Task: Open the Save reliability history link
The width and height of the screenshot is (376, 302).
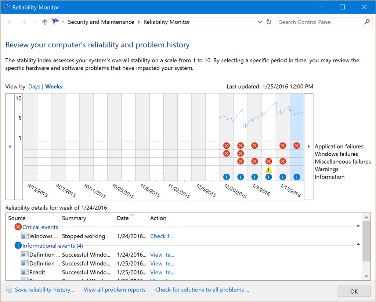Action: click(44, 290)
